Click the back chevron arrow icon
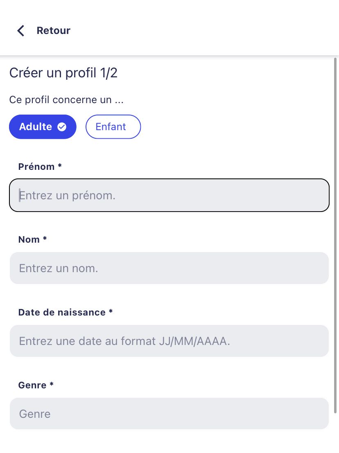 click(x=20, y=31)
